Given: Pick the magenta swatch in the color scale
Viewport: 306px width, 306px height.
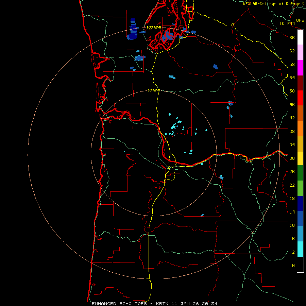Looking at the screenshot, I should [300, 68].
